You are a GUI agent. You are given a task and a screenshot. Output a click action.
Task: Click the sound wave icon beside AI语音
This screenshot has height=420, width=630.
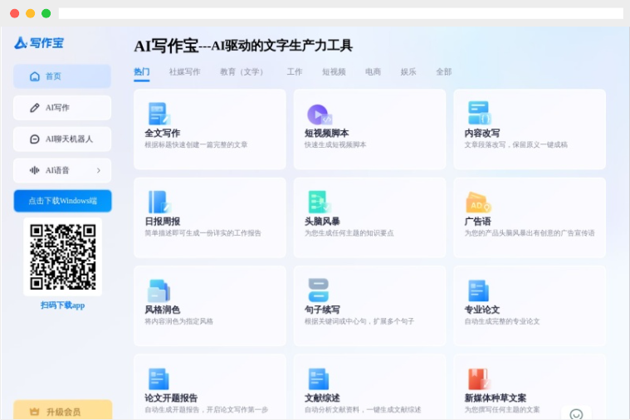tap(35, 170)
